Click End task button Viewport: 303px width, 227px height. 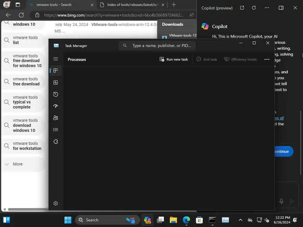pos(207,59)
